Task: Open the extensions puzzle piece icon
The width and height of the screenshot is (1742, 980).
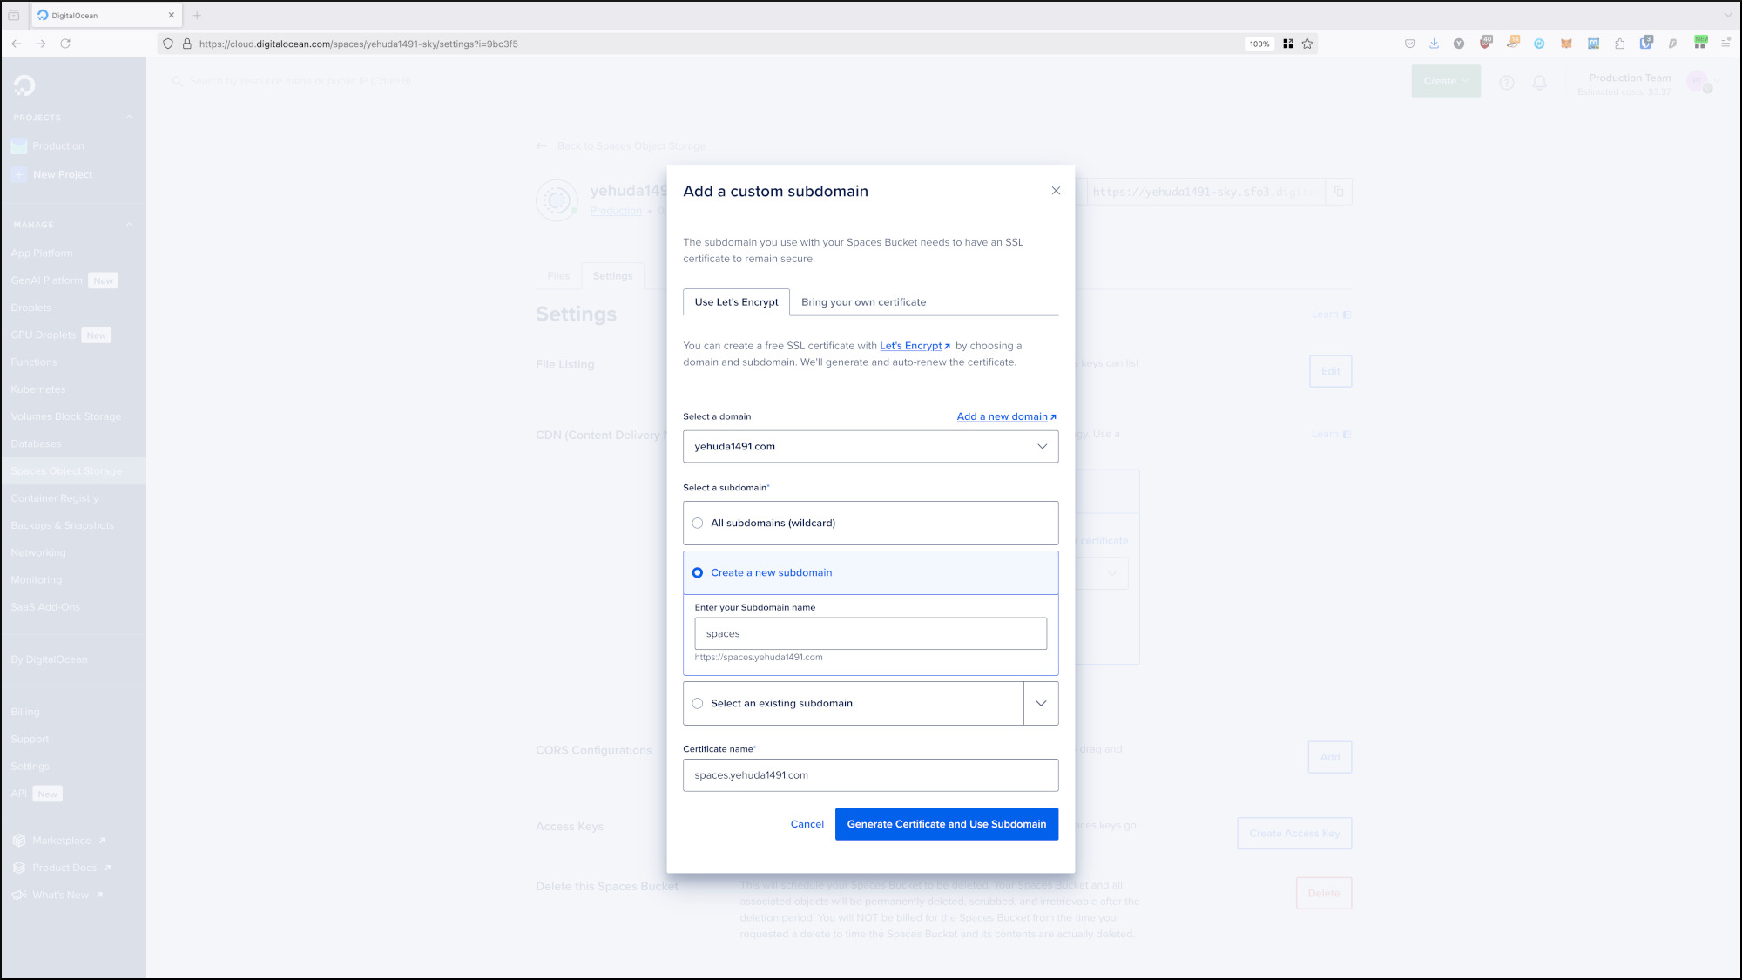Action: 1620,44
